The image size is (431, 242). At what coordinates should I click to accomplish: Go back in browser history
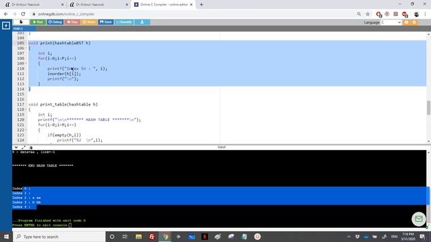click(6, 14)
